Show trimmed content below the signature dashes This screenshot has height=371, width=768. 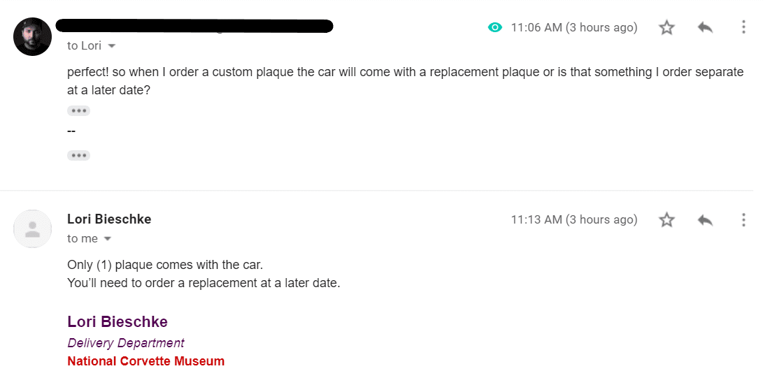78,155
